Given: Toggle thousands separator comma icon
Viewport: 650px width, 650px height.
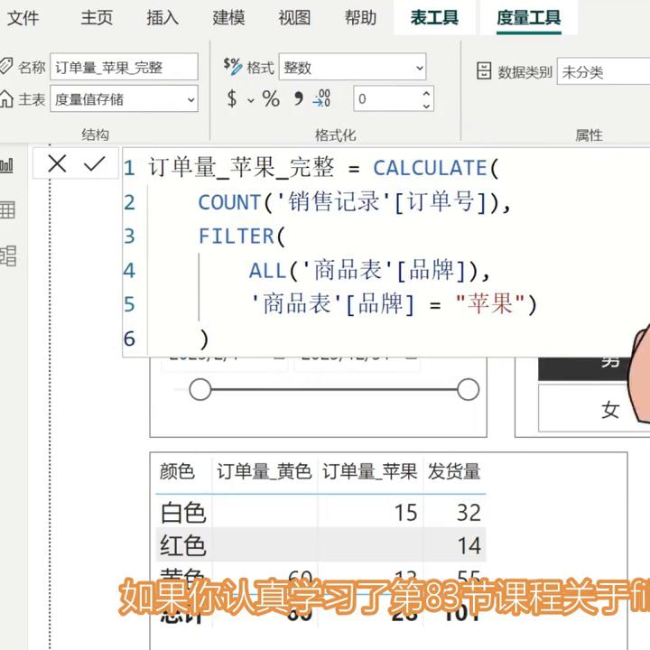Looking at the screenshot, I should click(x=298, y=98).
